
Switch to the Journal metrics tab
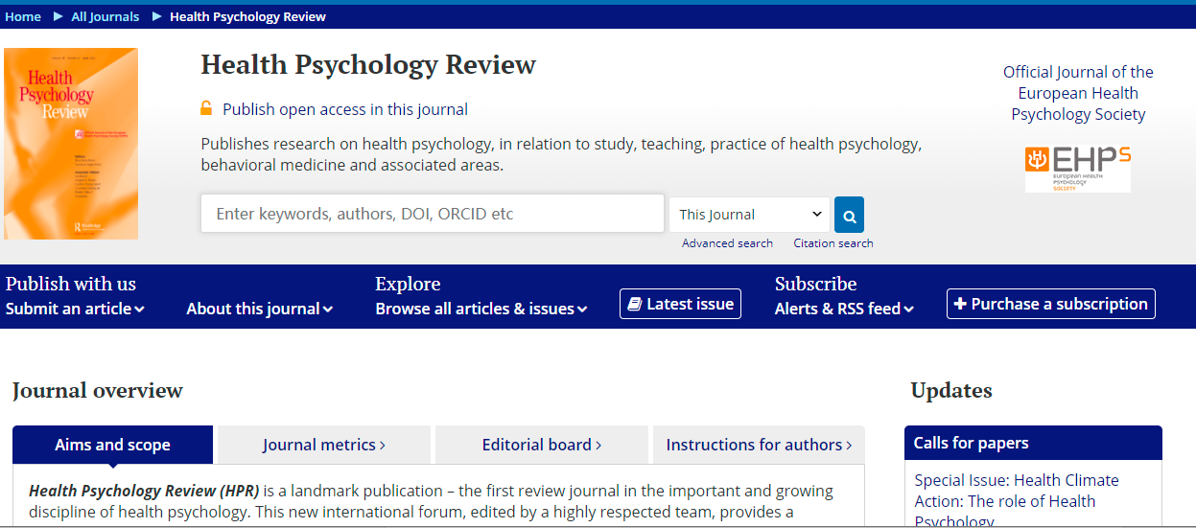coord(323,445)
